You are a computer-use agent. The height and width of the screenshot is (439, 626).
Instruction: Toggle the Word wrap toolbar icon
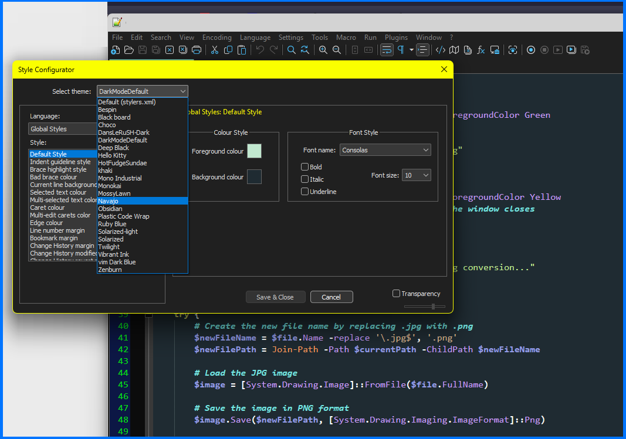(387, 50)
